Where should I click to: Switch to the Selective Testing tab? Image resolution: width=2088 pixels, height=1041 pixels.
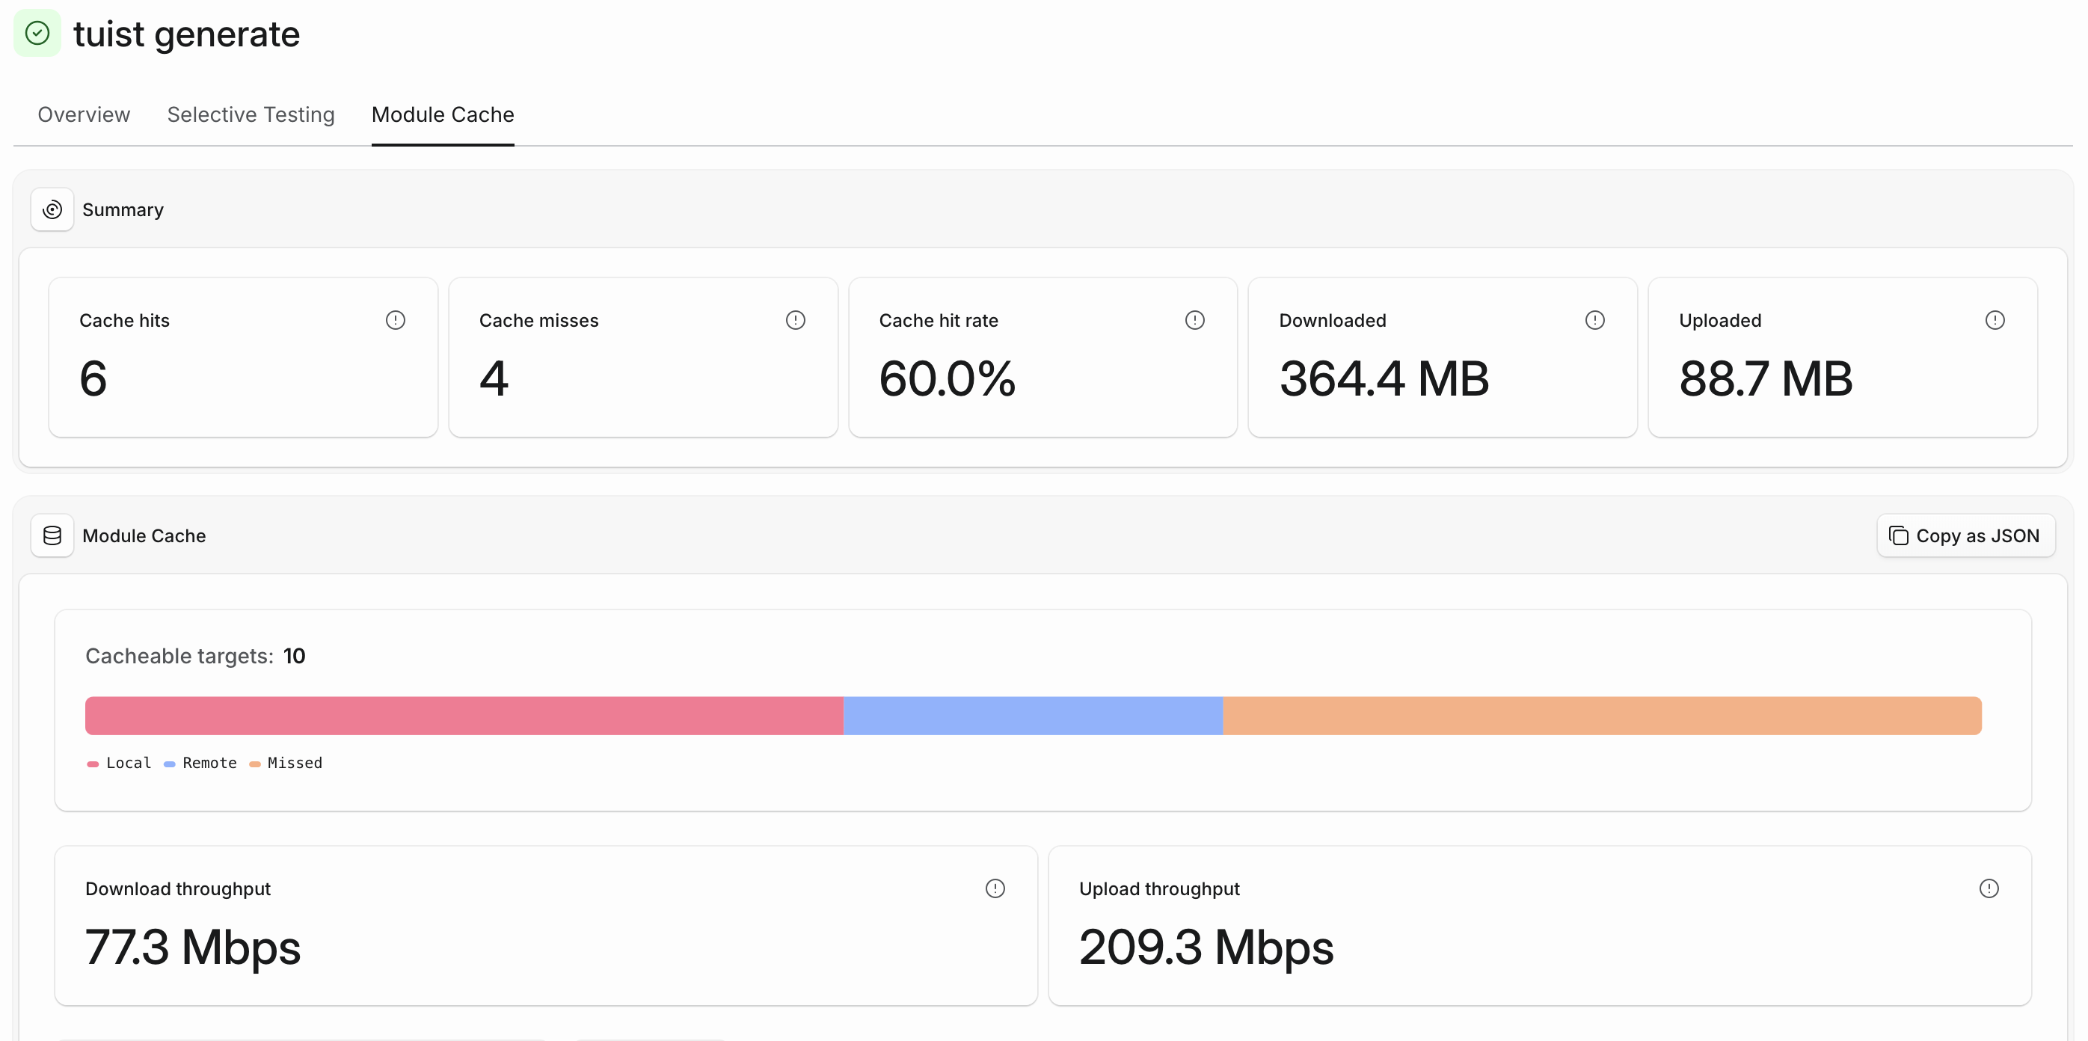(x=251, y=114)
